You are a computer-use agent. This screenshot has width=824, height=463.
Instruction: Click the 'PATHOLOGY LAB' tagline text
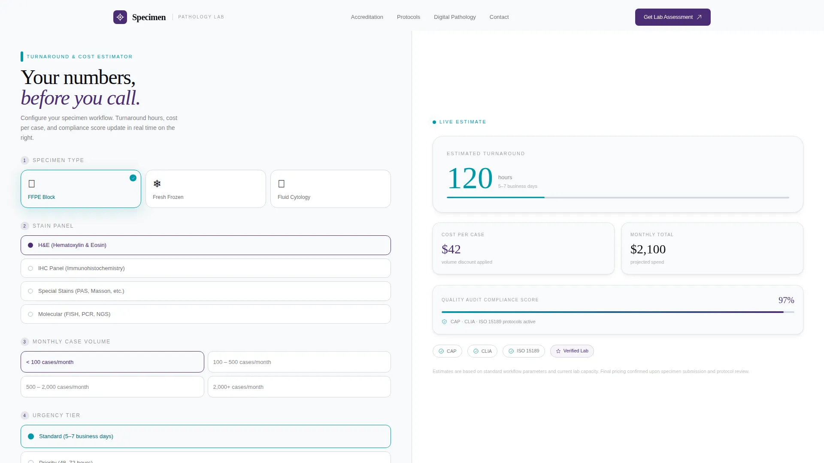pyautogui.click(x=201, y=17)
